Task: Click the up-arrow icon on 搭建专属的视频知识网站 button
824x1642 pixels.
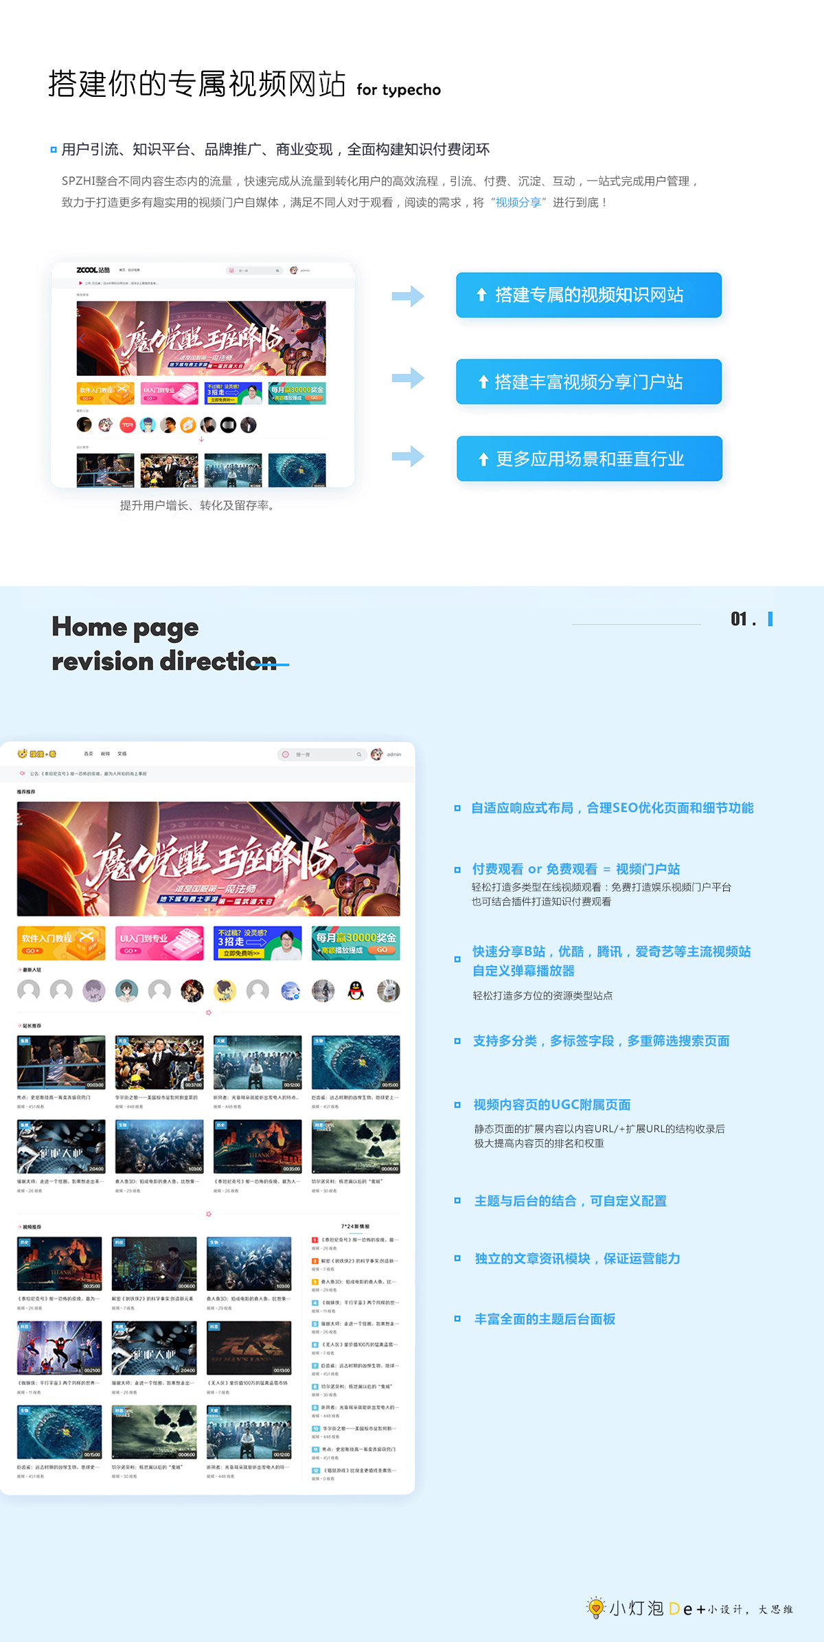Action: coord(481,295)
